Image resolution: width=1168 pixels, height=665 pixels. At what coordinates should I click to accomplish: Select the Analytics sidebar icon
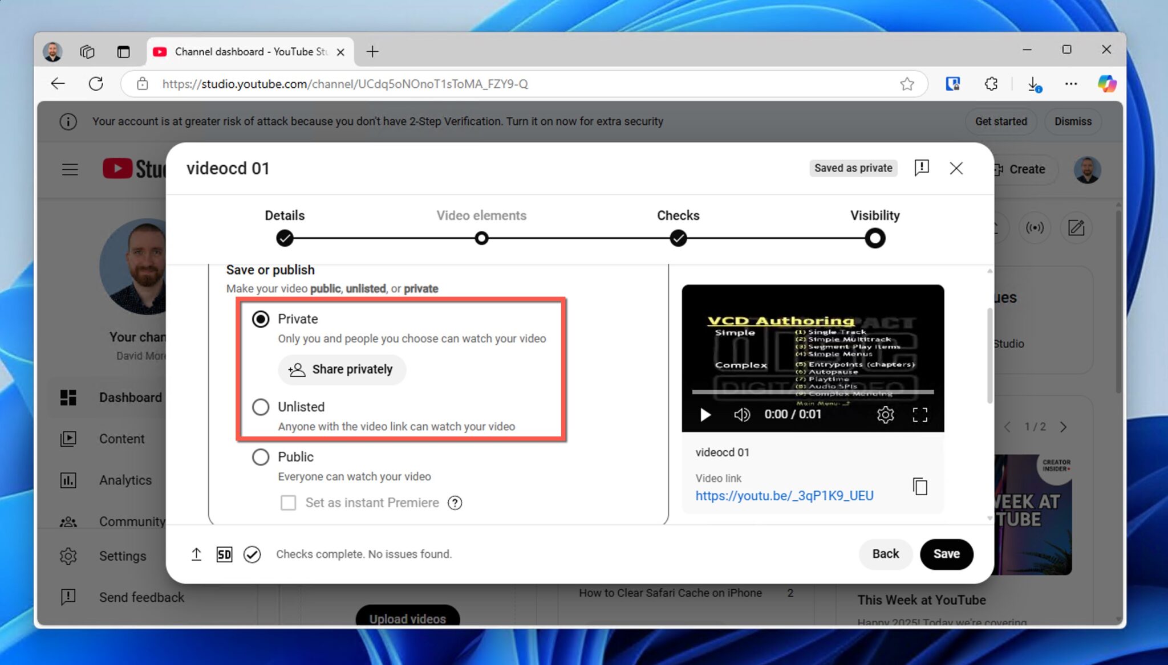68,480
